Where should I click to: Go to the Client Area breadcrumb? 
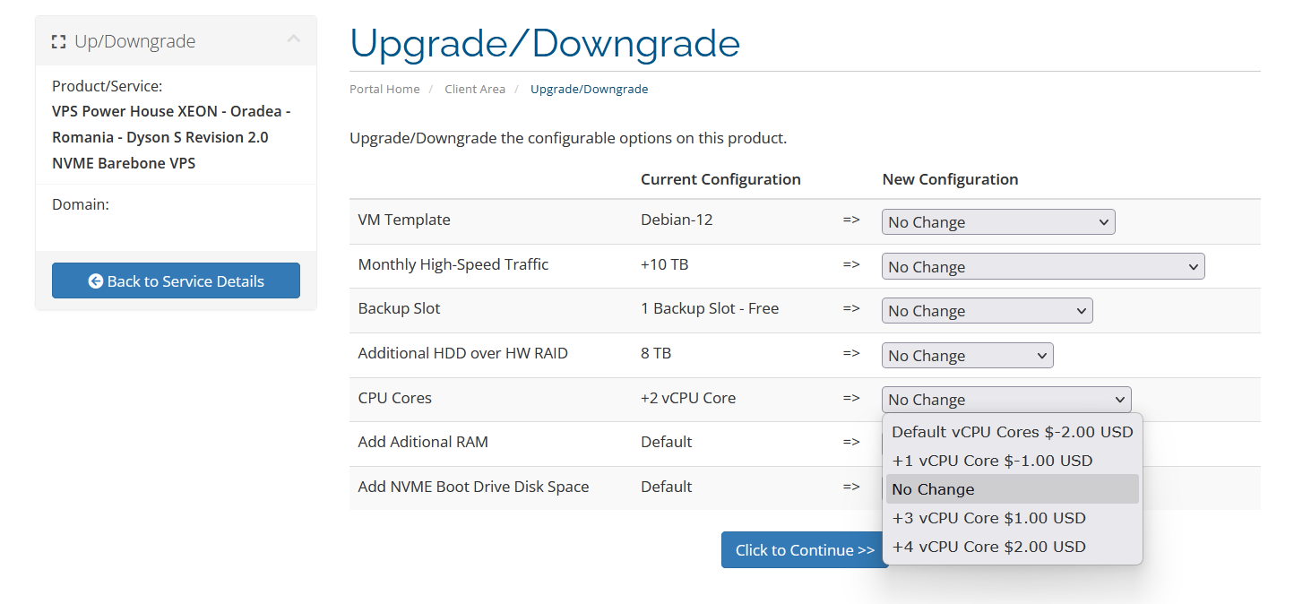475,90
